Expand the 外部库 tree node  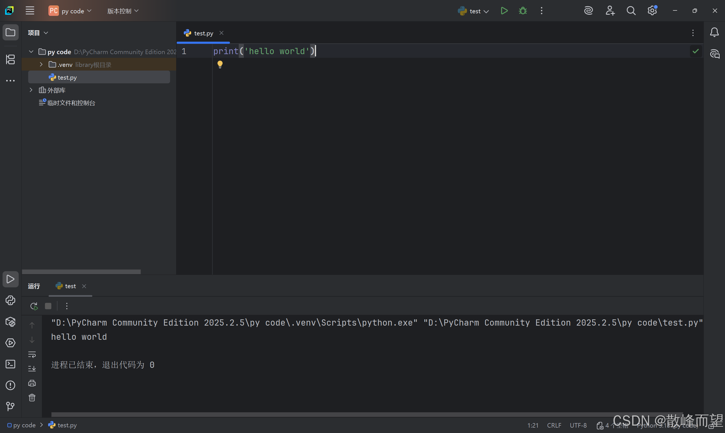click(31, 90)
